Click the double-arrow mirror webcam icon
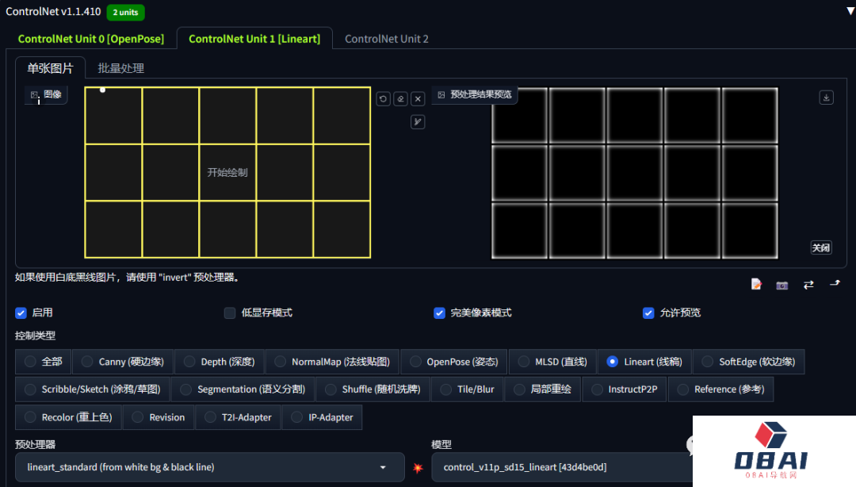856x487 pixels. pos(808,284)
